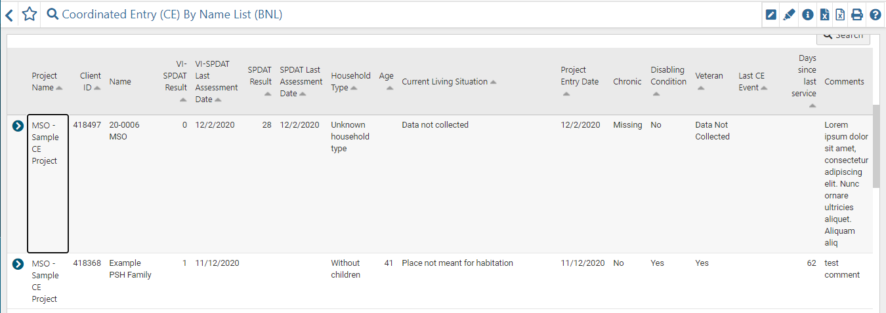886x313 pixels.
Task: Sort by Last CE Event arrow
Action: point(764,88)
